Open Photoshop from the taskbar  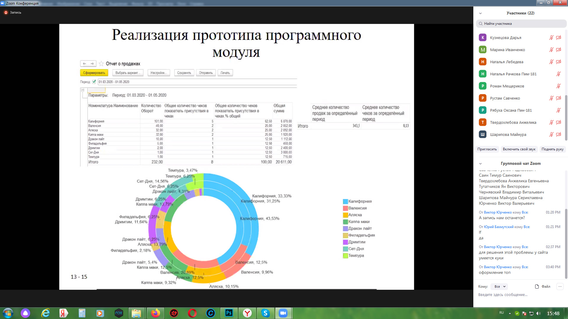tap(229, 313)
